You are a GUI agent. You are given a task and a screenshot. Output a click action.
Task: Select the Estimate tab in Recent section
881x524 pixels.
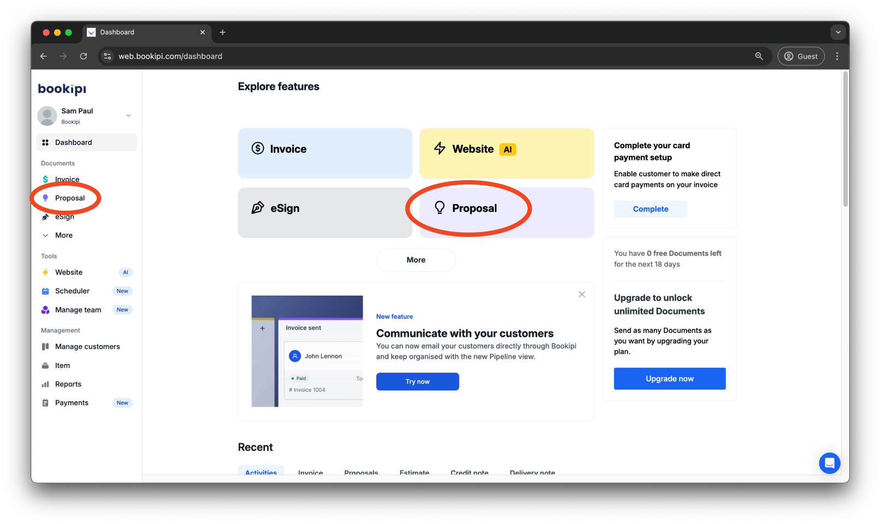point(414,472)
